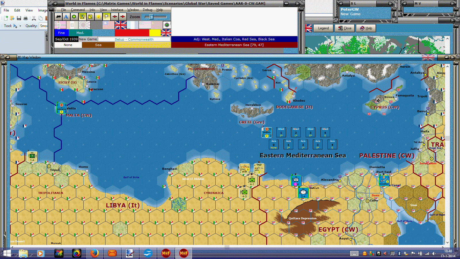
Task: Adjust the Zoom slider handle
Action: click(x=151, y=17)
